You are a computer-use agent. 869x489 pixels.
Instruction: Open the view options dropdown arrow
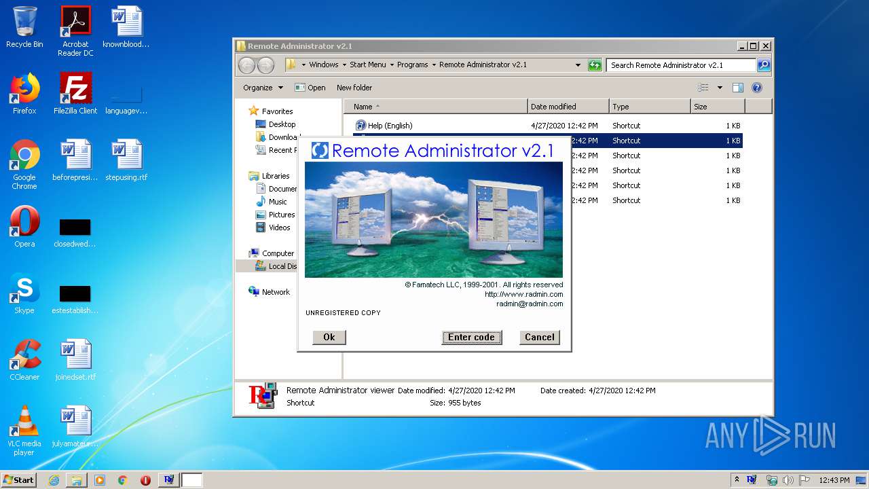720,88
